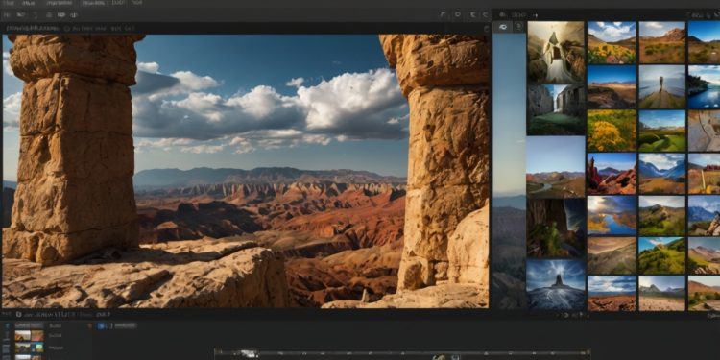Select the top desert thumbnail in the bottom-left list
The height and width of the screenshot is (360, 720).
click(x=29, y=336)
